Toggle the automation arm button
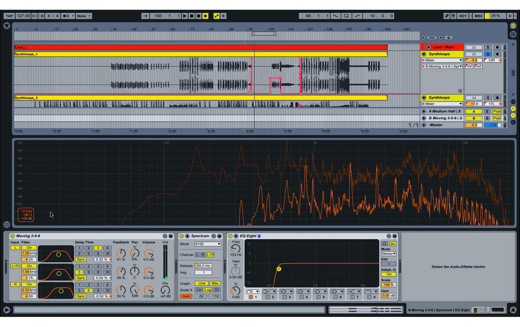Screen dimensions: 520x327 coord(216,16)
